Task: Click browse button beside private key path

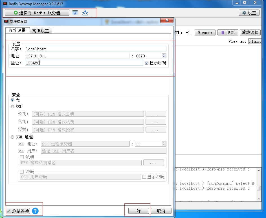Action: [x=153, y=163]
